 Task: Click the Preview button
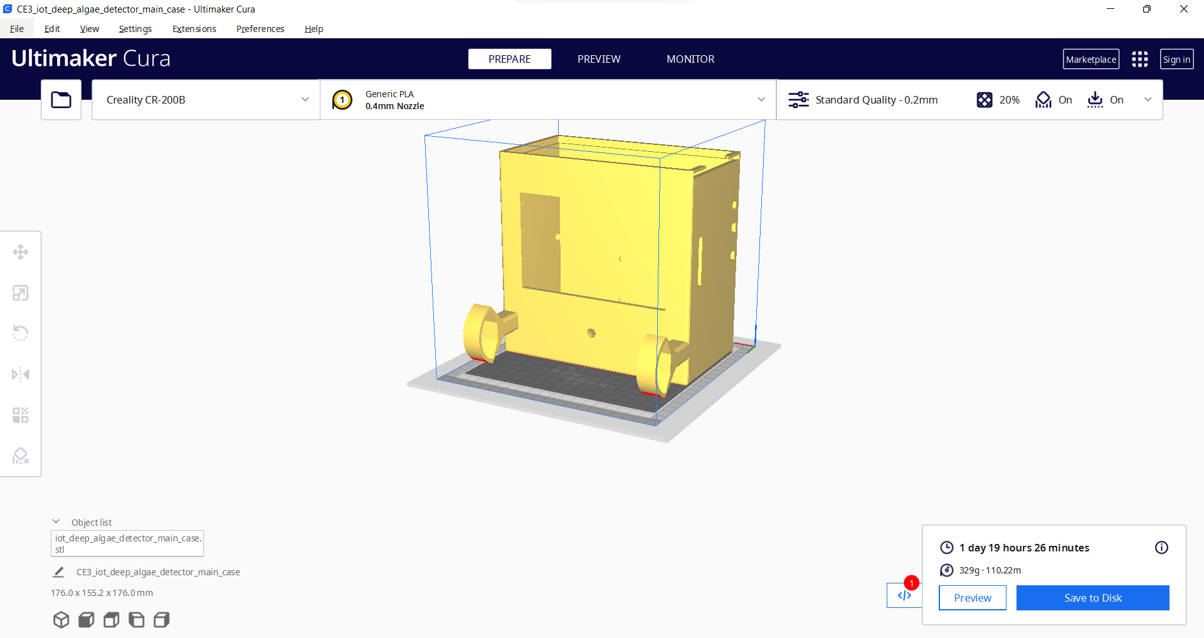tap(973, 598)
